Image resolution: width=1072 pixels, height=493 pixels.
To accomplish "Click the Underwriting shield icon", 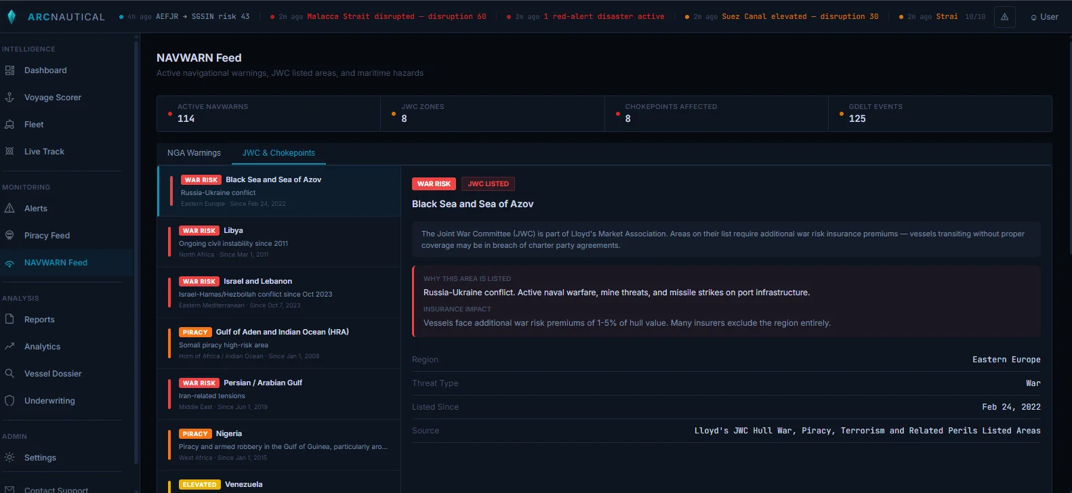I will (9, 401).
